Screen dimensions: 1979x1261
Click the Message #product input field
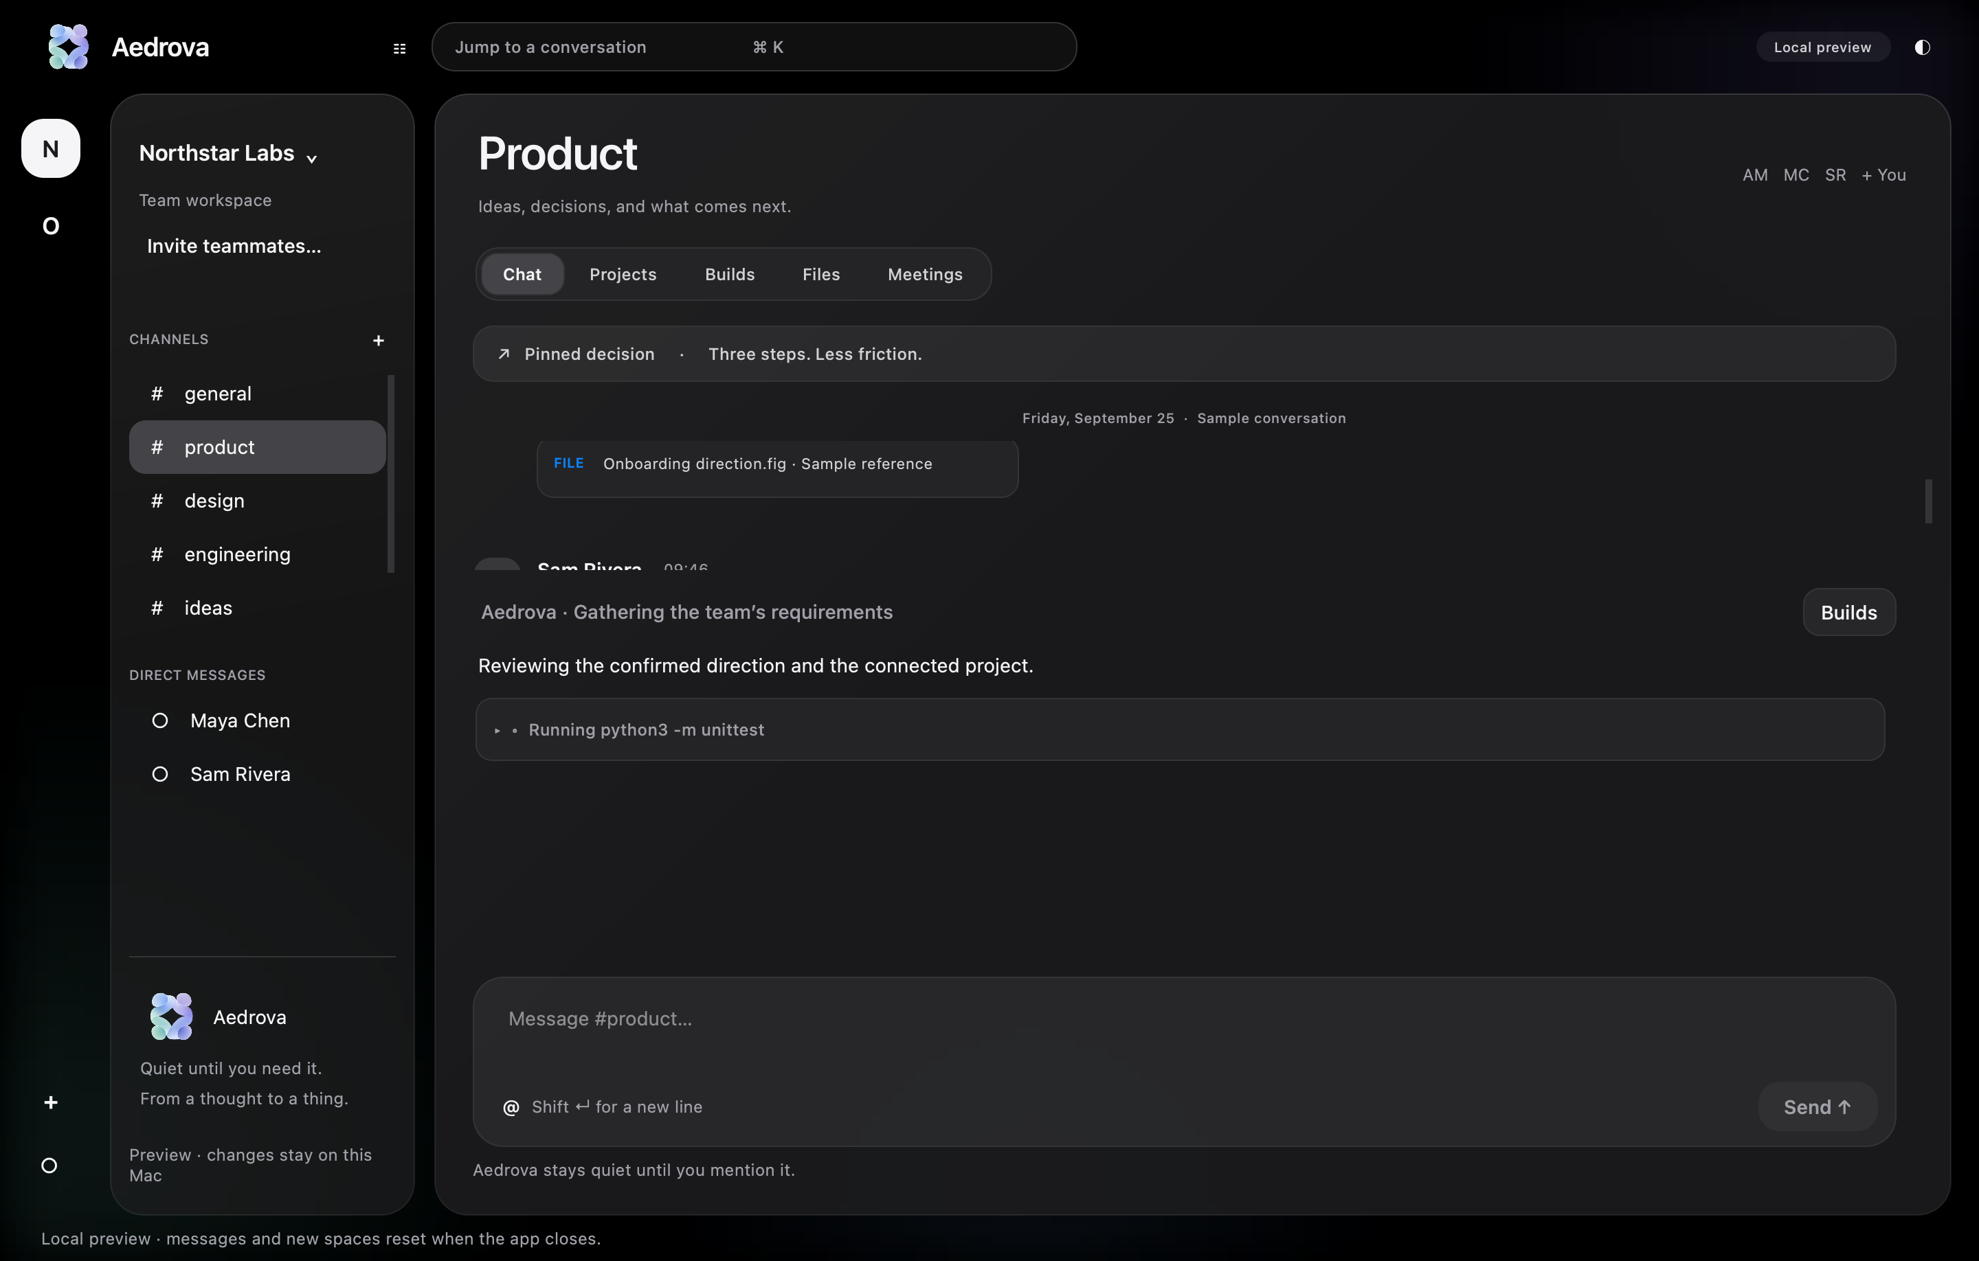pyautogui.click(x=1183, y=1019)
